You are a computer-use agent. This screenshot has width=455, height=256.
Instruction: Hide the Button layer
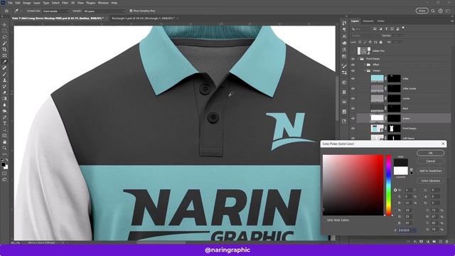coord(353,119)
